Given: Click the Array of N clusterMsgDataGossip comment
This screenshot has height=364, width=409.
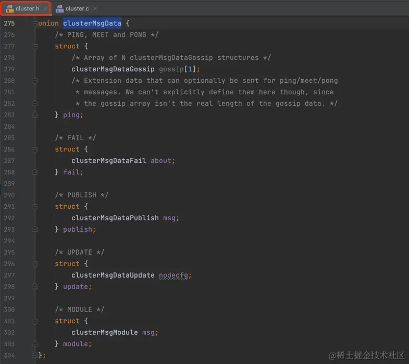Looking at the screenshot, I should (x=171, y=58).
